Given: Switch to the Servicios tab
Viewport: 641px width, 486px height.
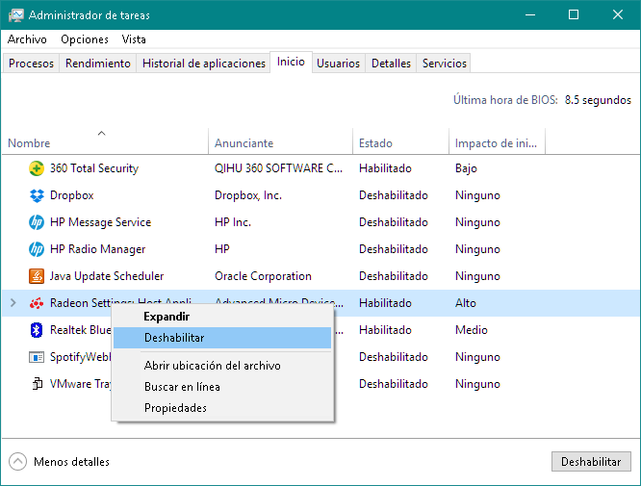Looking at the screenshot, I should [x=444, y=64].
